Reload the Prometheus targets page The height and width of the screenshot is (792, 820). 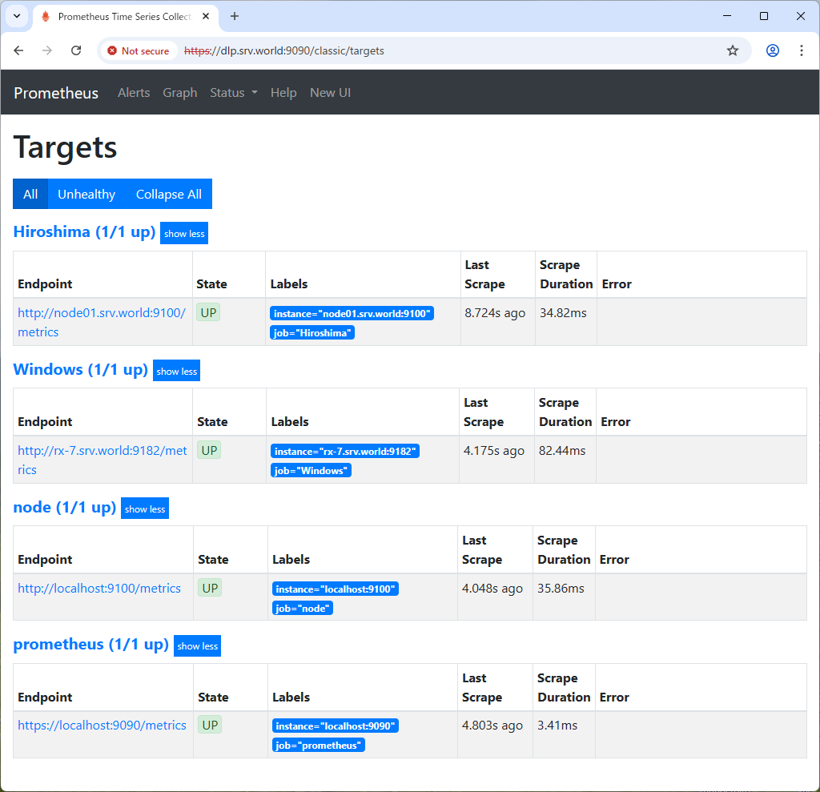[x=76, y=50]
